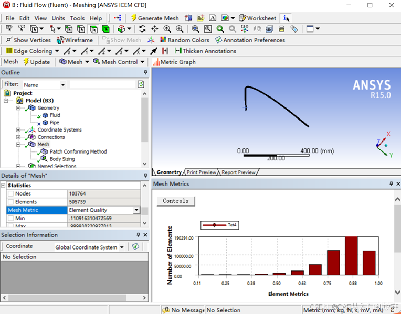Screen dimensions: 401x314
Task: Select Fluid body in tree
Action: (55, 115)
